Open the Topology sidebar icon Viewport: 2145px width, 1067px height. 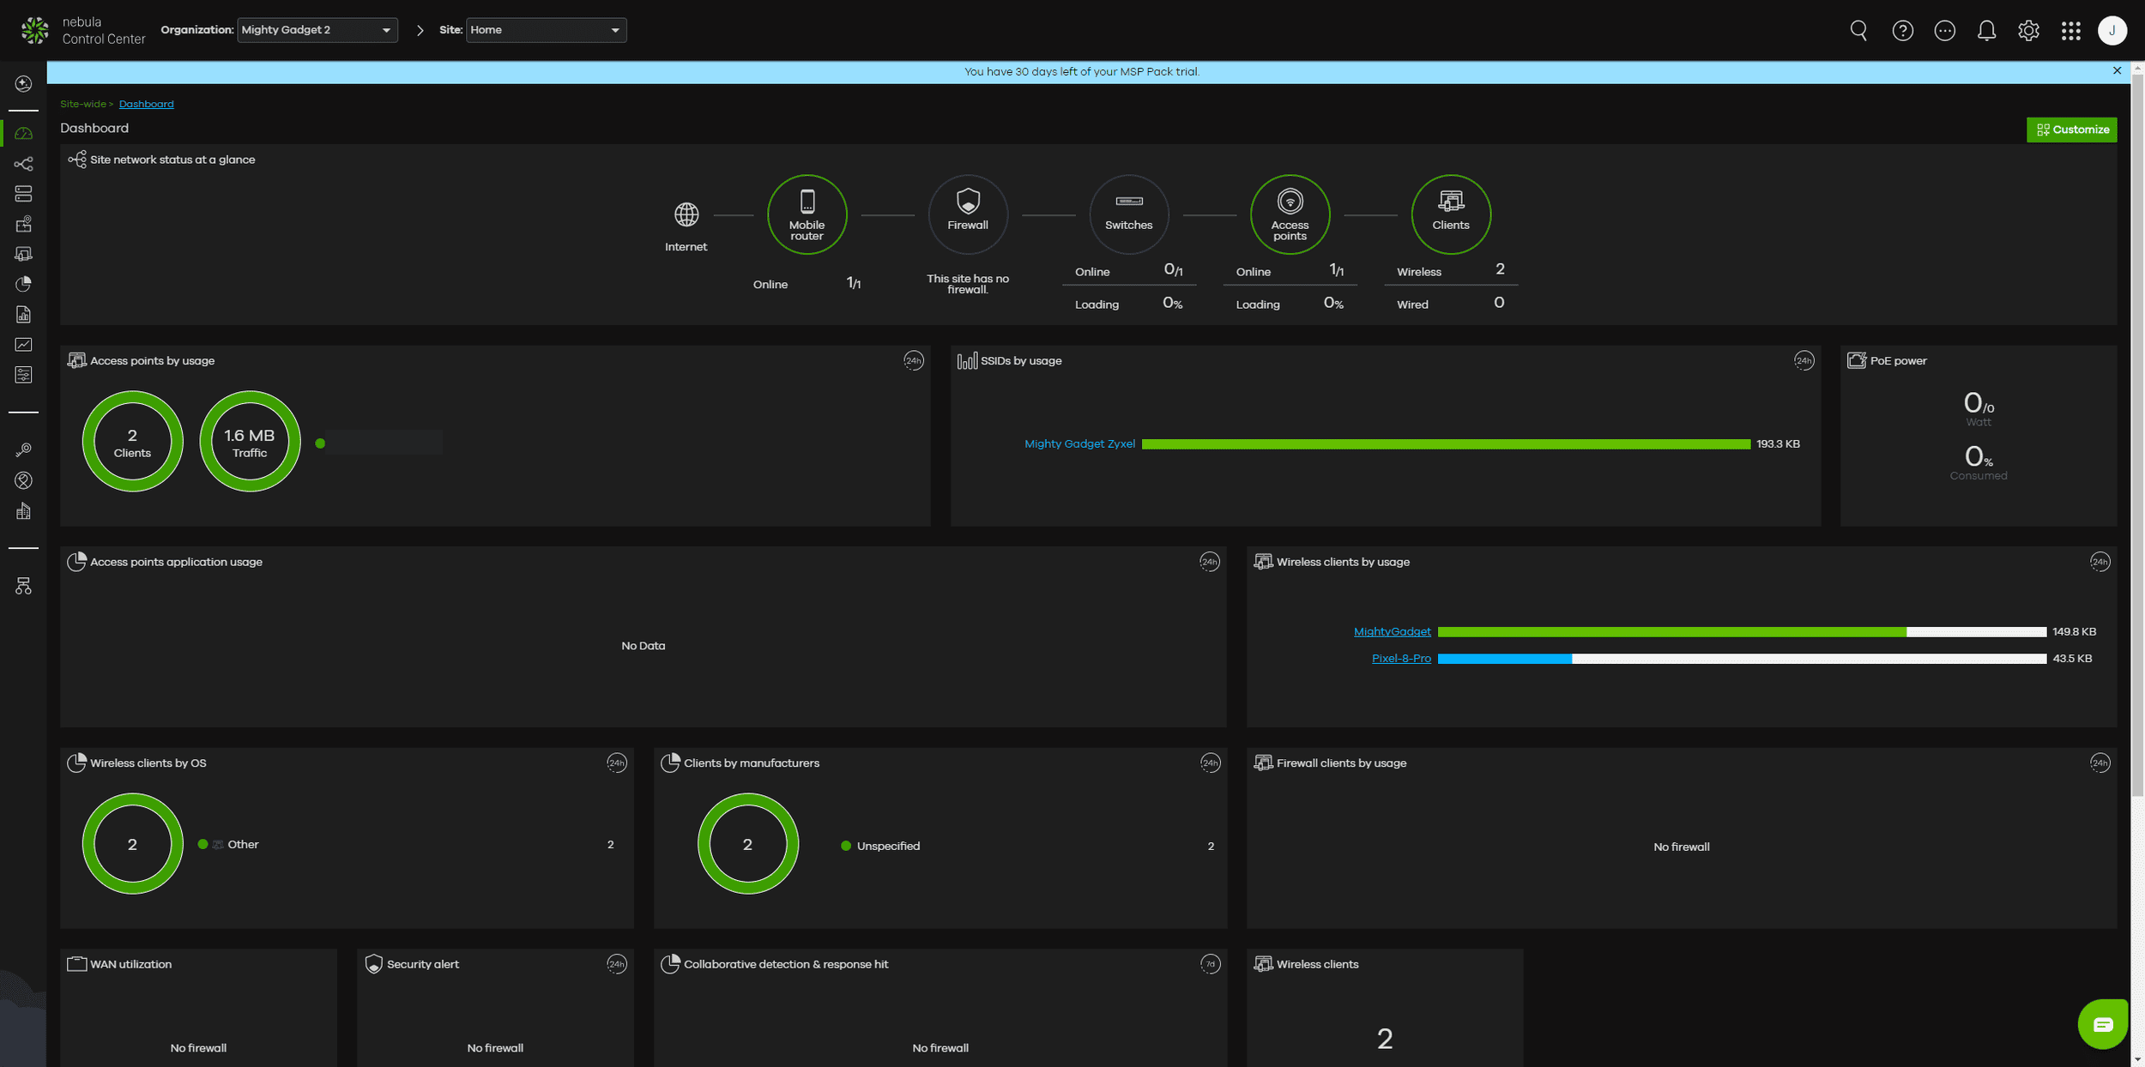coord(23,164)
